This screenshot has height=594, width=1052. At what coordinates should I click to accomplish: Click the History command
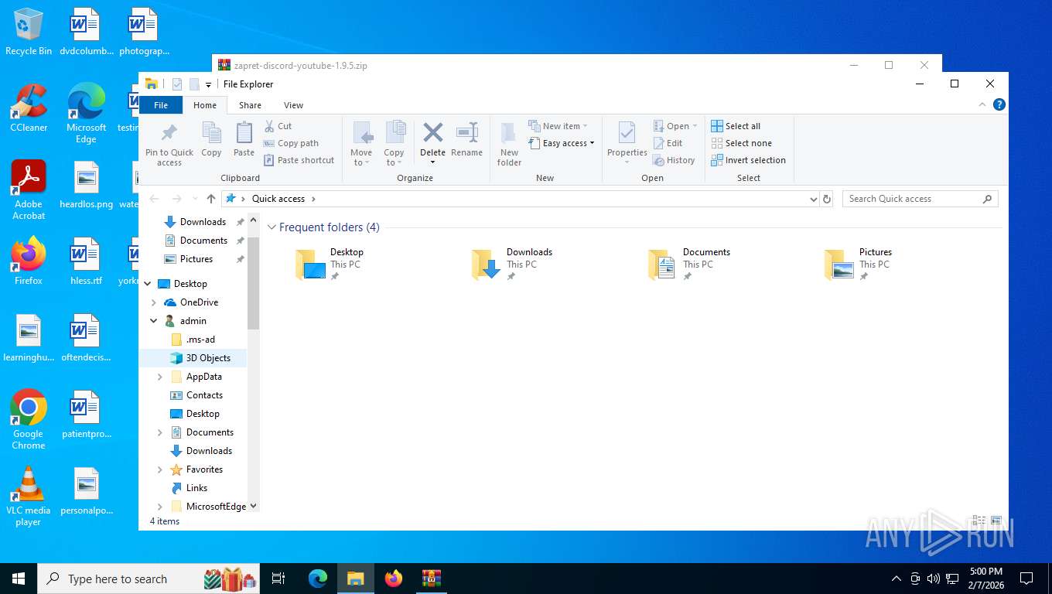click(674, 160)
